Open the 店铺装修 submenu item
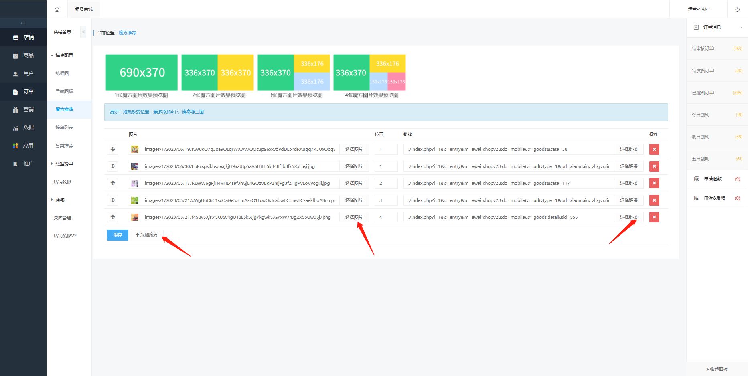748x376 pixels. pos(63,182)
